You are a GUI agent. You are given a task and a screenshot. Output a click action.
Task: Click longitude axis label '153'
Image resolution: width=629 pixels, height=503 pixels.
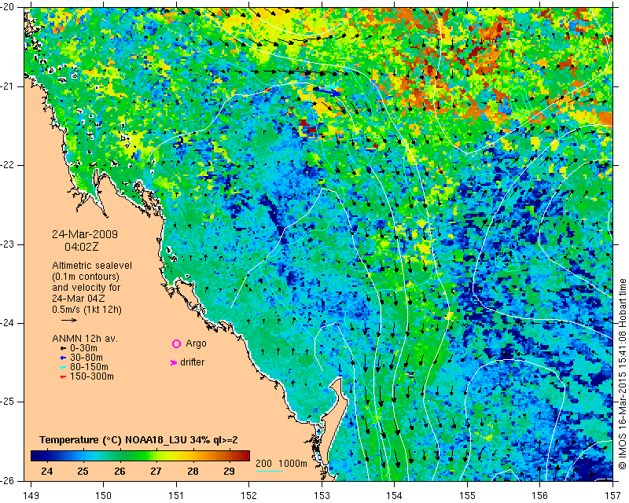[322, 496]
